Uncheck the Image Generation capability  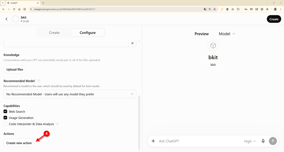pyautogui.click(x=6, y=118)
